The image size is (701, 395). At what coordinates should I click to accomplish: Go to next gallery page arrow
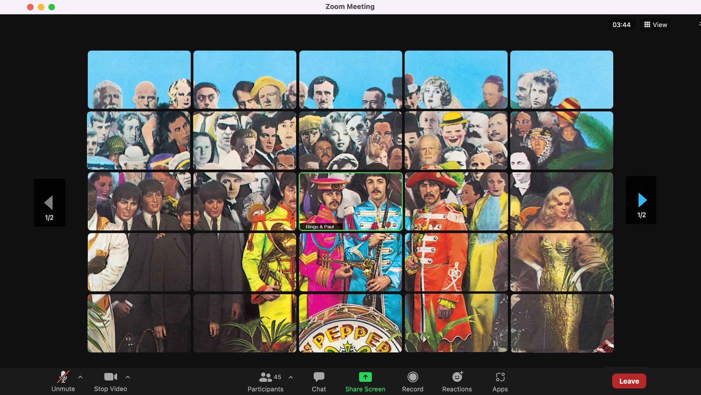coord(641,200)
